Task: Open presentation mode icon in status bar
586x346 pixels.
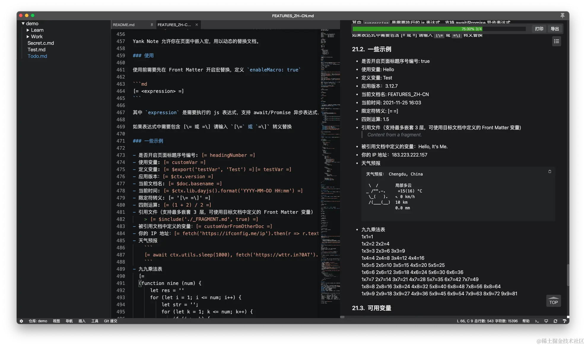Action: pyautogui.click(x=546, y=321)
